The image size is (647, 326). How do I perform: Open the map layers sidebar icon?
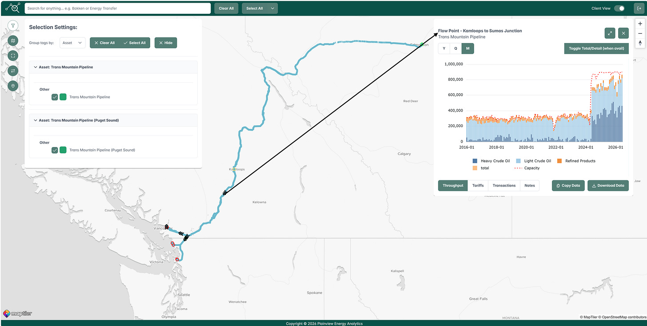point(13,41)
